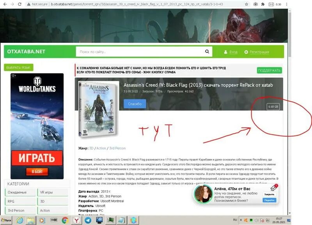Viewport: 312px width, 225px height.
Task: Click the RU language indicator in the tray
Action: [x=235, y=220]
